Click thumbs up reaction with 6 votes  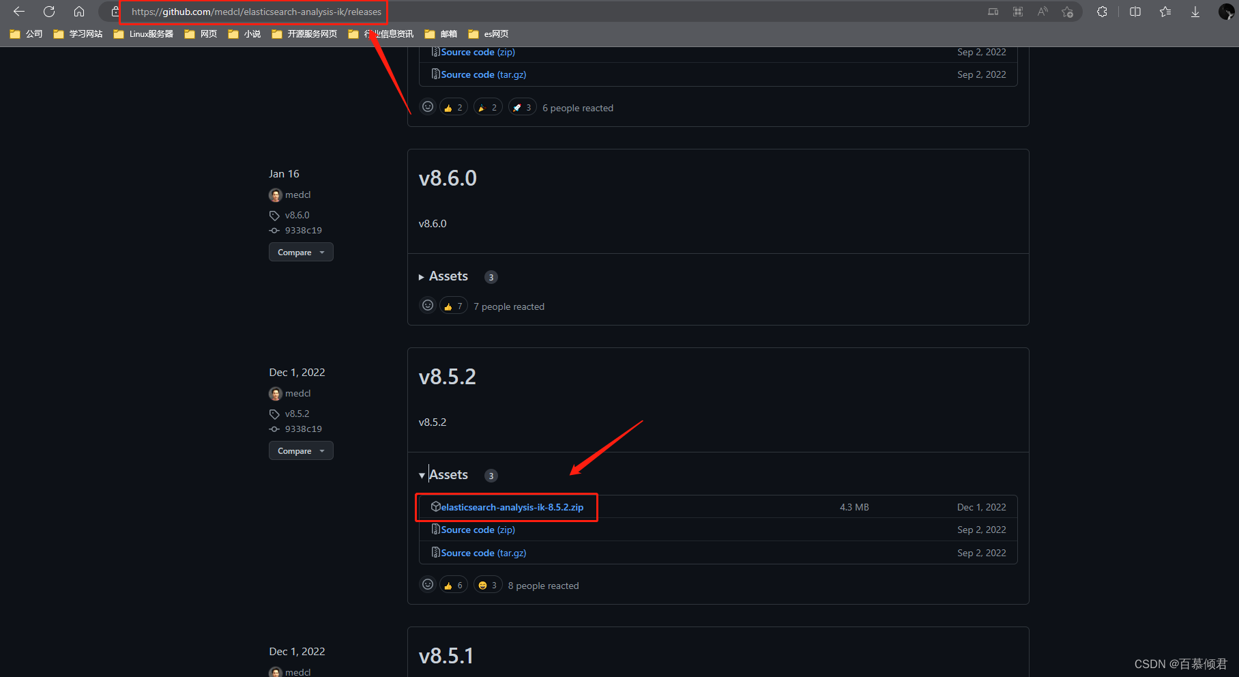click(454, 586)
